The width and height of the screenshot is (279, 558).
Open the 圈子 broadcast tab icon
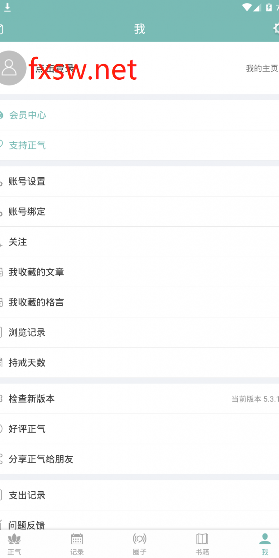[x=139, y=539]
